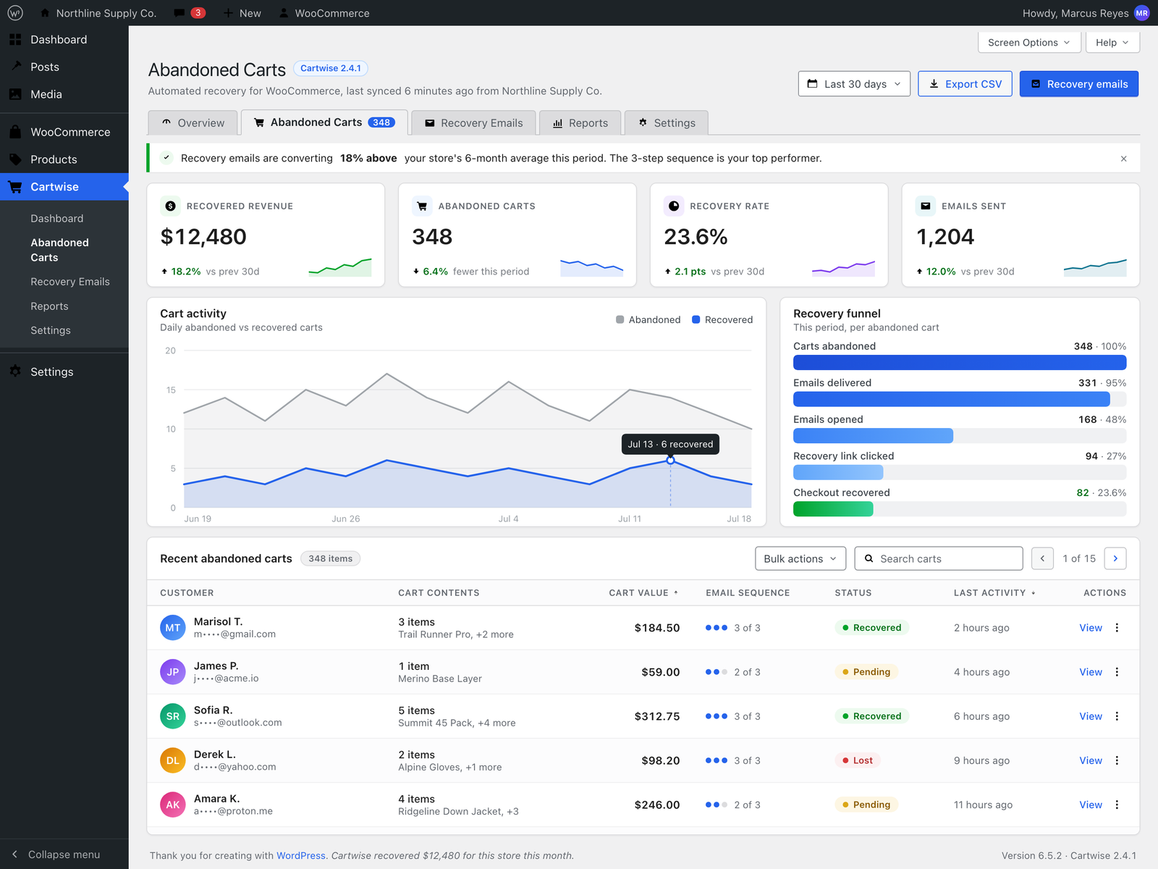Switch to the Recovery Emails tab
The image size is (1158, 869).
[x=473, y=123]
